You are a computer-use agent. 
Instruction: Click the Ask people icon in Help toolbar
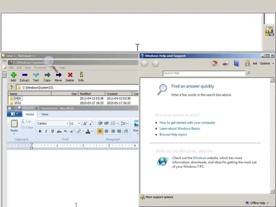point(247,63)
